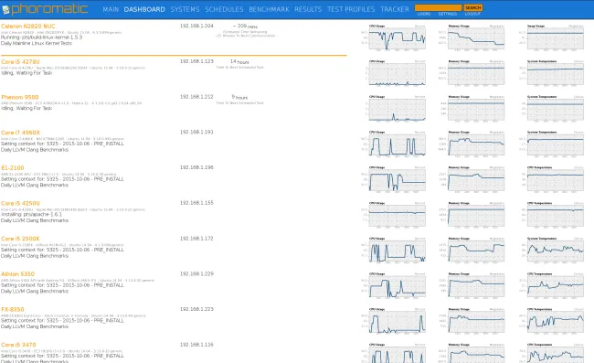
Task: Go to the TRACKER page
Action: coord(395,9)
